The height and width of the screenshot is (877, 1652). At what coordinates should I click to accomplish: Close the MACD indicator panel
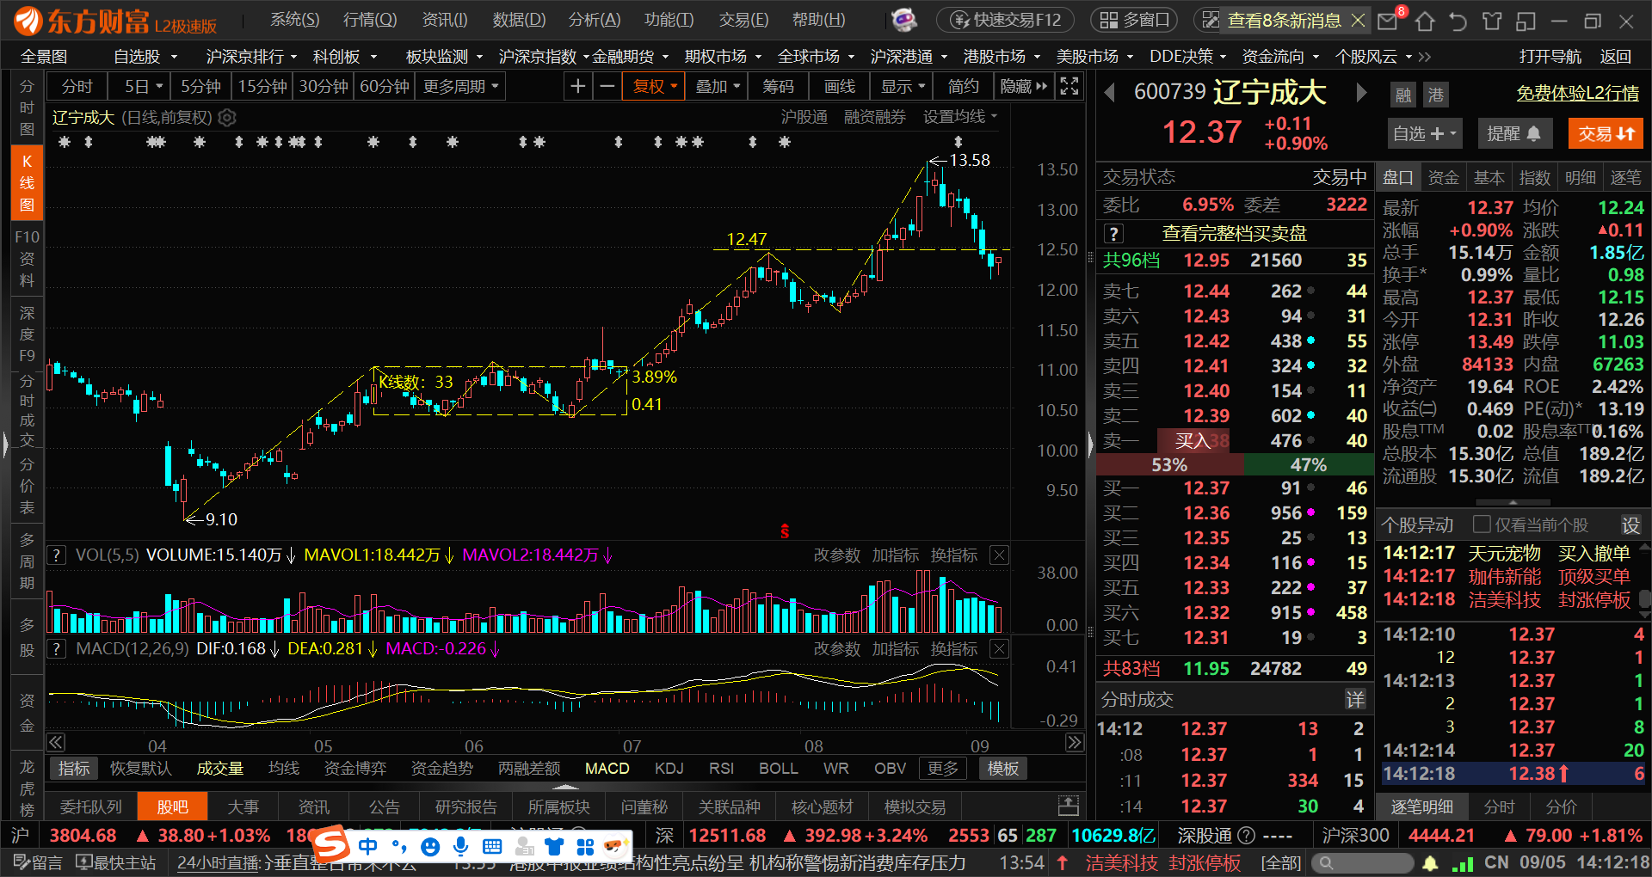(999, 649)
